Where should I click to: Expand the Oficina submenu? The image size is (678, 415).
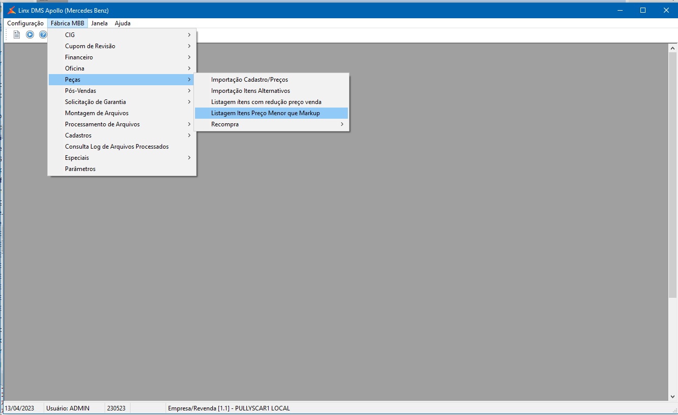pyautogui.click(x=122, y=68)
